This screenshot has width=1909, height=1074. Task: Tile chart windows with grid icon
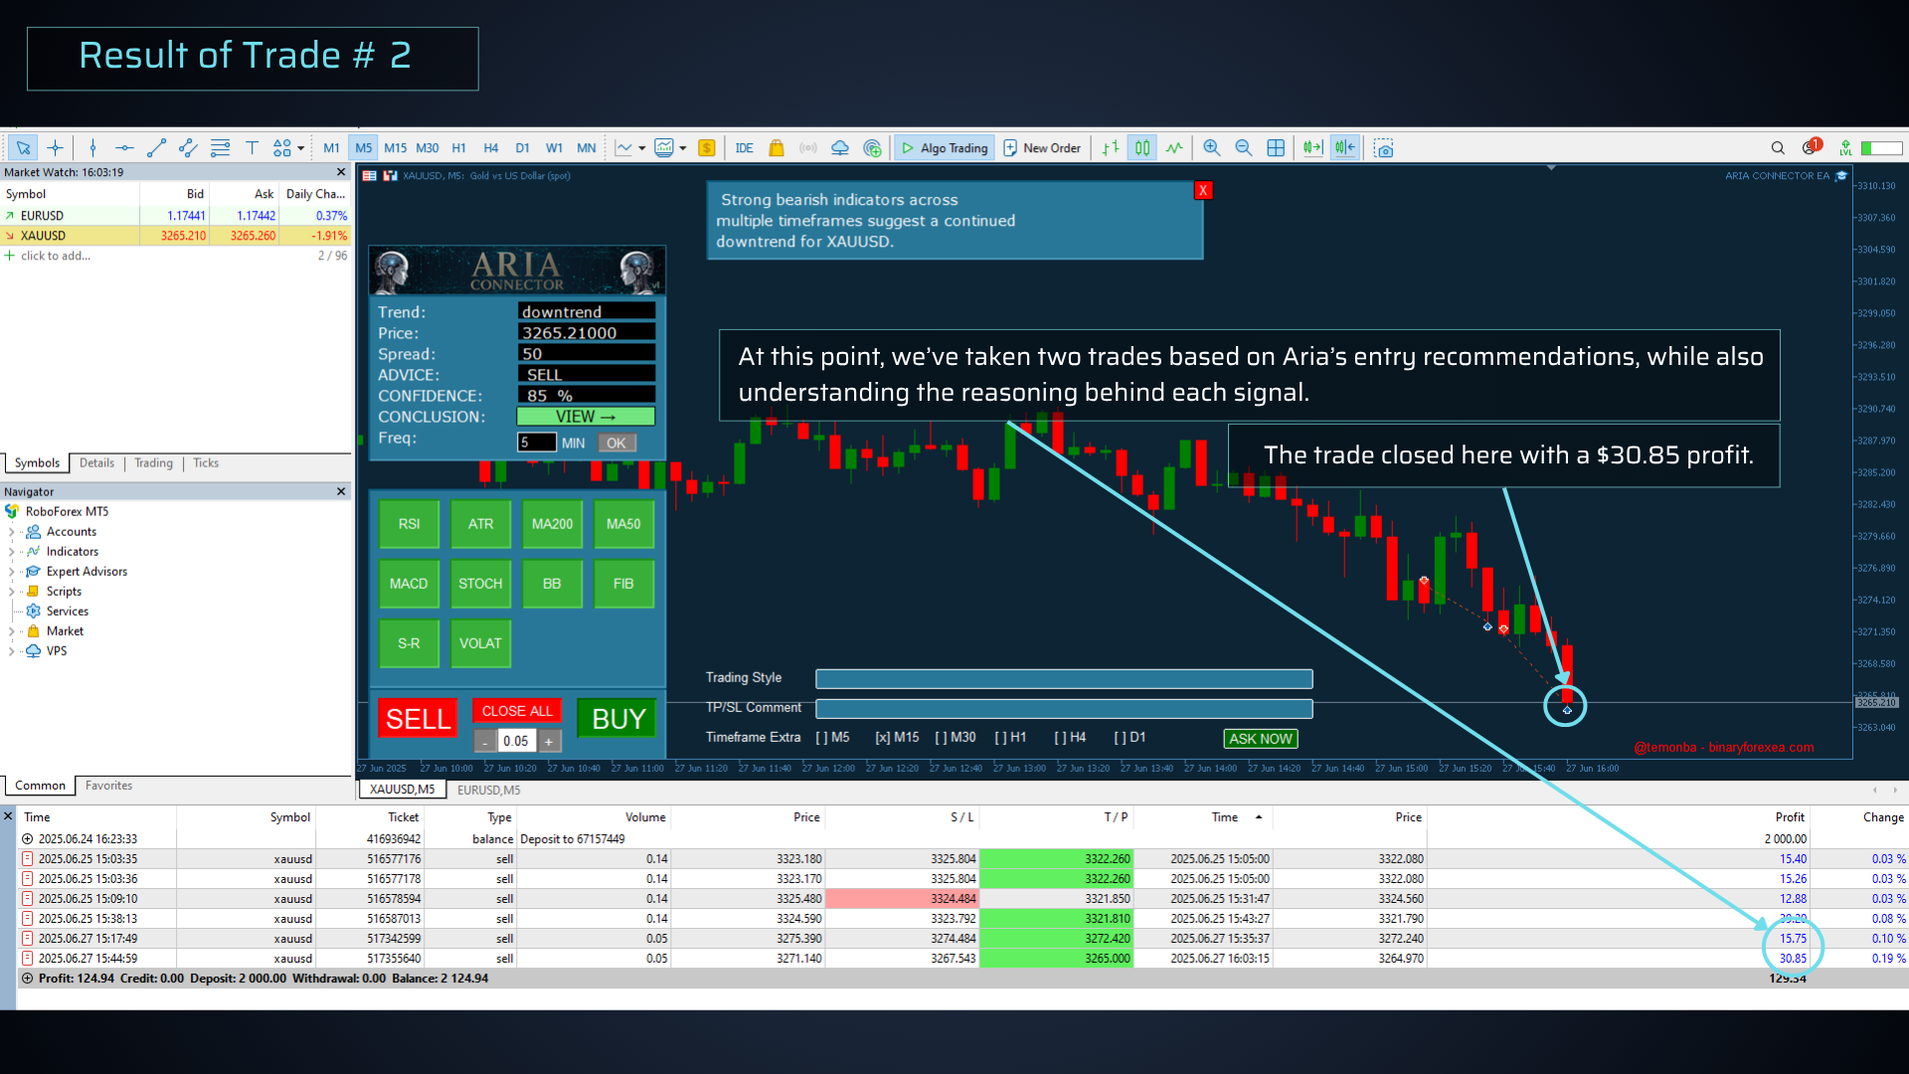tap(1276, 148)
